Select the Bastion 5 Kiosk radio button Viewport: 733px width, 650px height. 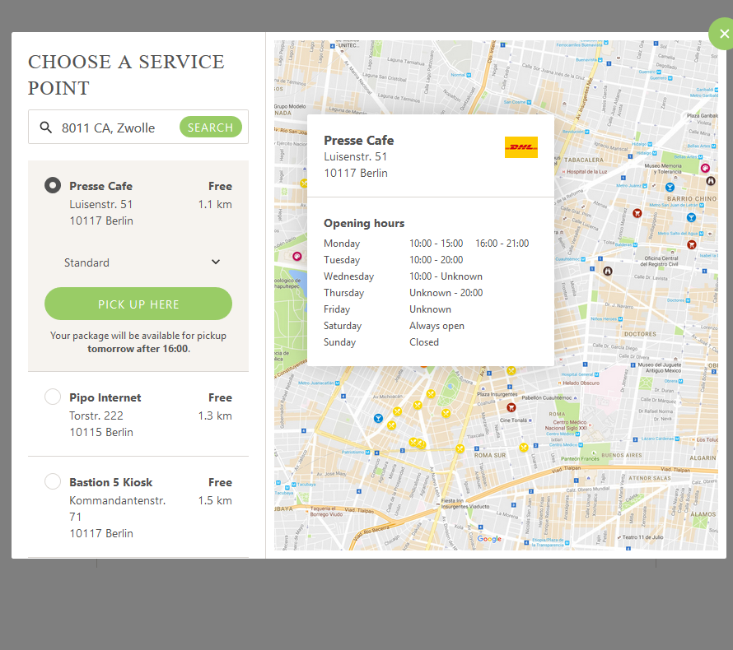pos(53,481)
